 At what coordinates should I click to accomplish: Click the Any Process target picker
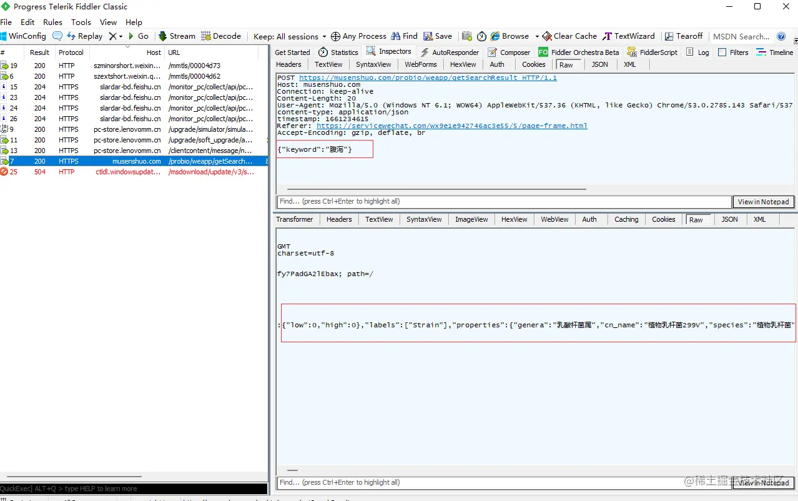(x=358, y=36)
